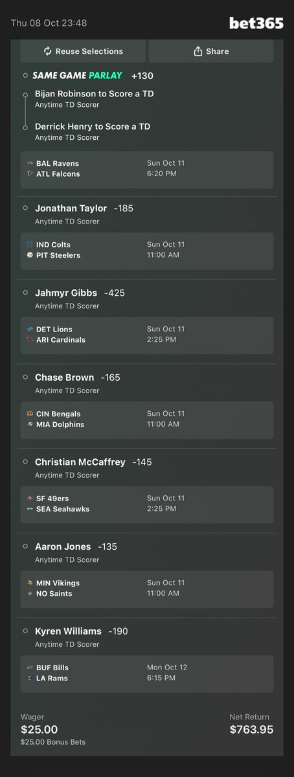Image resolution: width=294 pixels, height=777 pixels.
Task: Select the Jonathan Taylor circle marker
Action: (x=25, y=208)
